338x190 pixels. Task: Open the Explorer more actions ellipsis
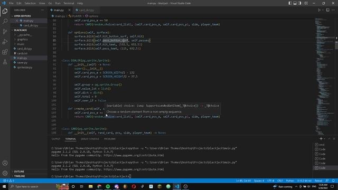tap(42, 10)
